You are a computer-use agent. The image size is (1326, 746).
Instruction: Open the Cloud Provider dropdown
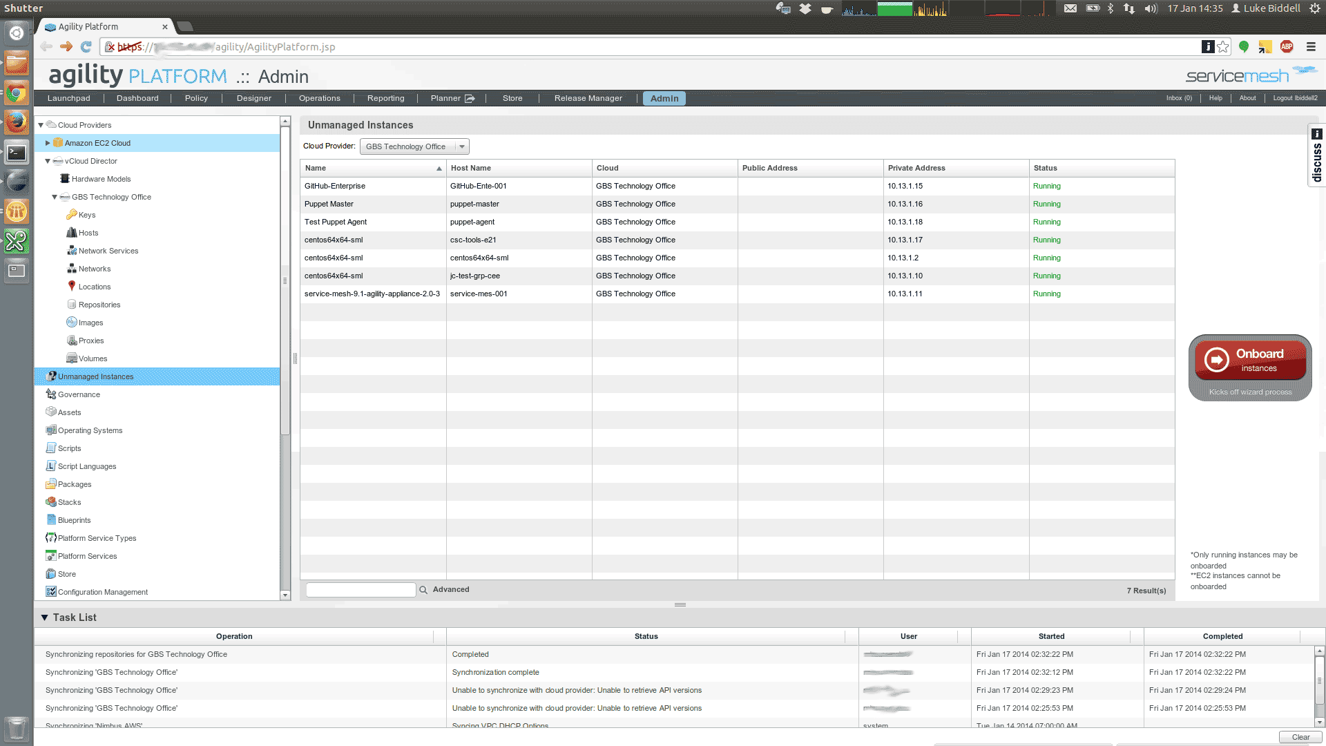coord(414,146)
